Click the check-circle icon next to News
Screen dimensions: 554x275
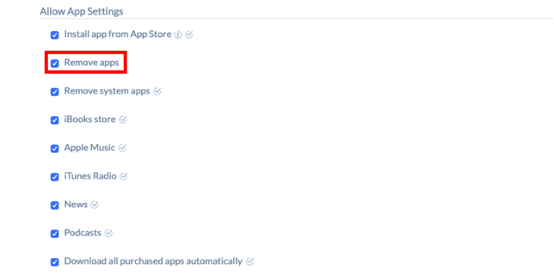[x=94, y=204]
